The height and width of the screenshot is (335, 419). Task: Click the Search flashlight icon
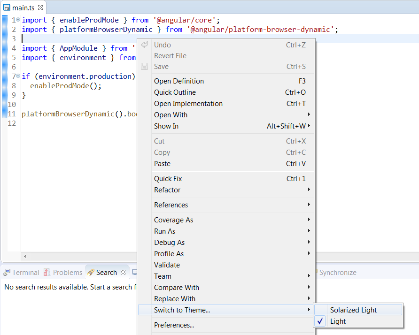coord(91,272)
